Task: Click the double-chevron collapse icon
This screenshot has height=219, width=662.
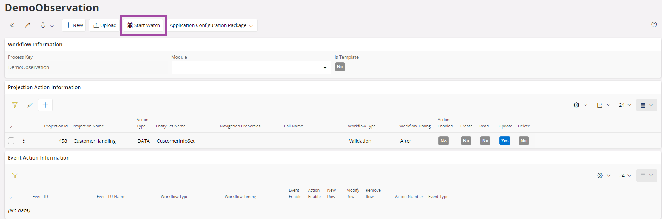Action: (x=12, y=25)
